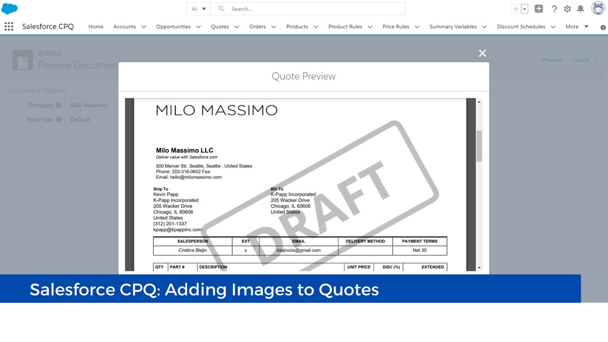608x342 pixels.
Task: Click the Quote Preview dialog title
Action: [x=304, y=76]
